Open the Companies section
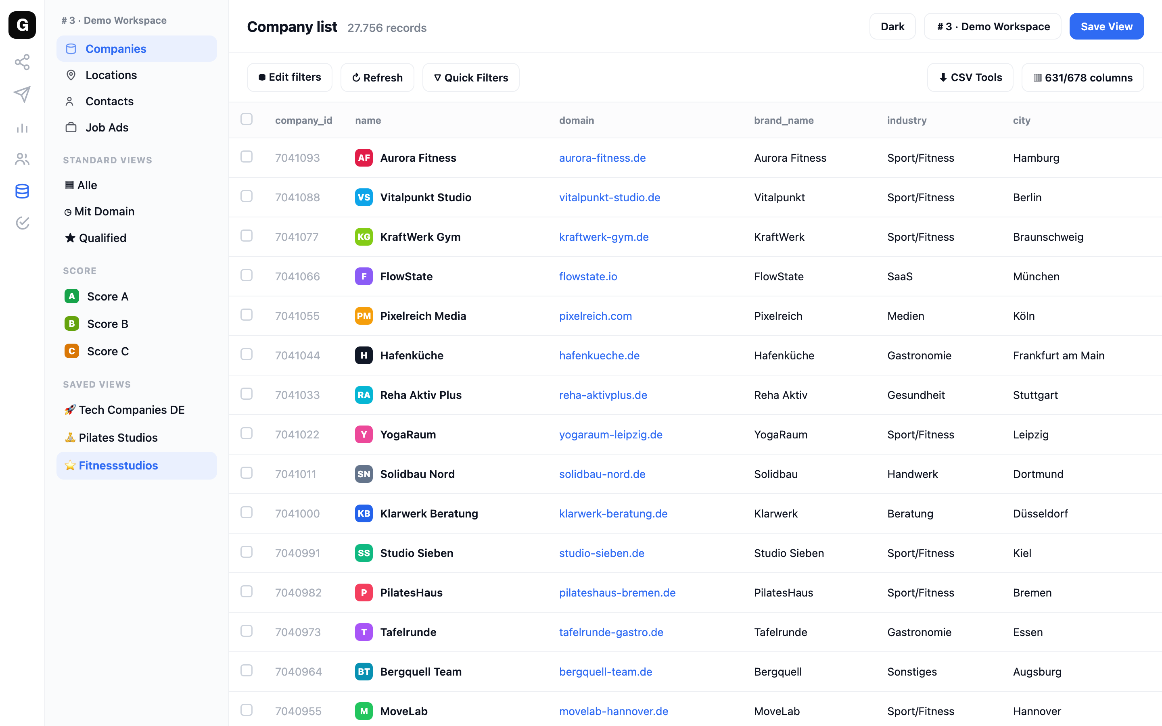 click(137, 49)
